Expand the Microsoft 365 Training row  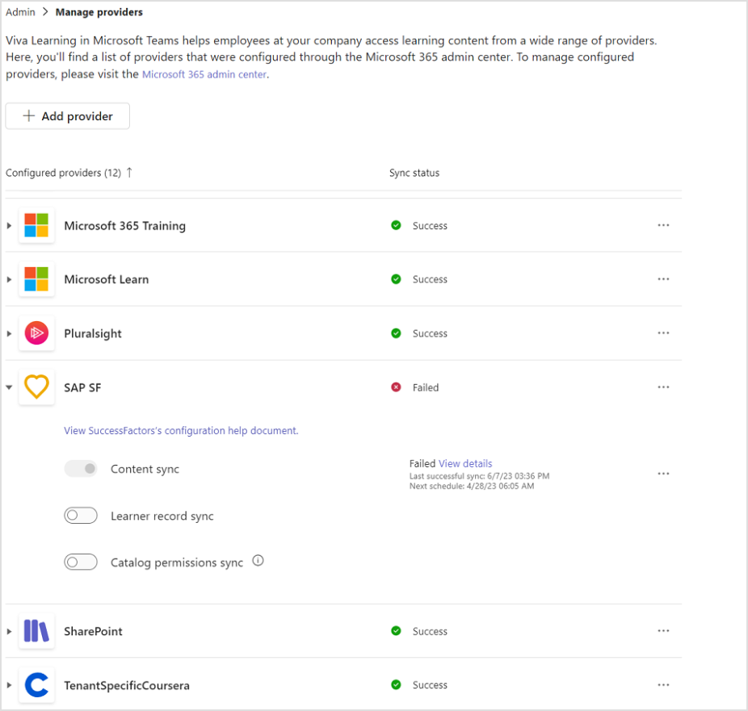tap(9, 225)
